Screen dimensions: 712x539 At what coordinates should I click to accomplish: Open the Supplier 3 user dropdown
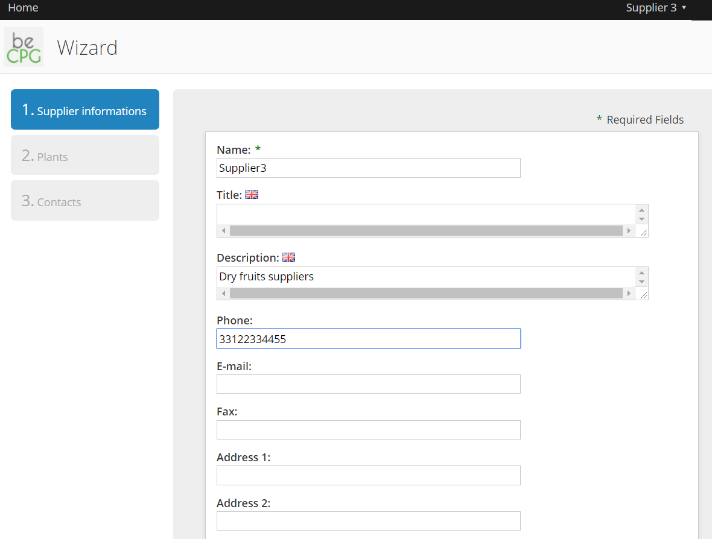point(656,8)
